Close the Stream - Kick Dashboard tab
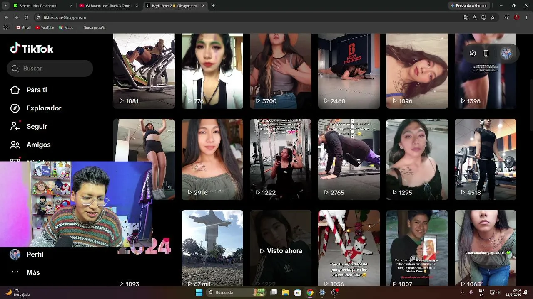The height and width of the screenshot is (299, 533). click(71, 6)
